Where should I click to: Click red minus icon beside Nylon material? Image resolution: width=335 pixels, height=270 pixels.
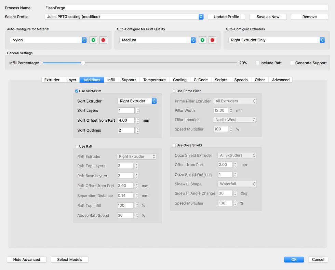(103, 40)
